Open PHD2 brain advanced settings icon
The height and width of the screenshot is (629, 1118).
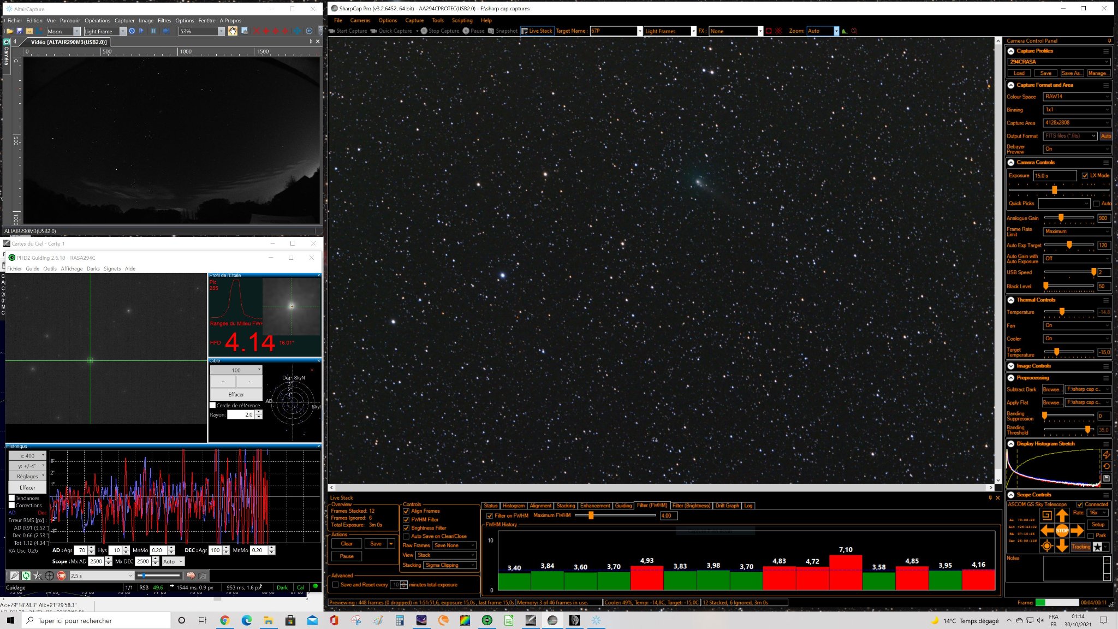[191, 575]
